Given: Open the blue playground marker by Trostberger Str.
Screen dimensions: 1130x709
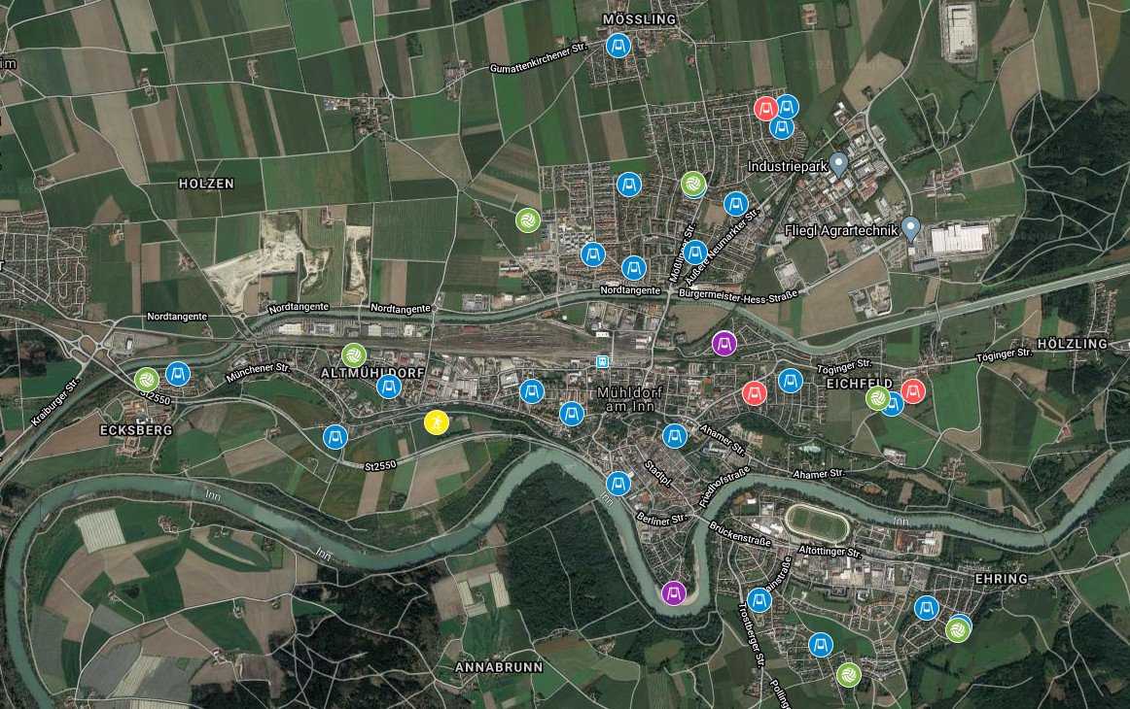Looking at the screenshot, I should coord(759,599).
